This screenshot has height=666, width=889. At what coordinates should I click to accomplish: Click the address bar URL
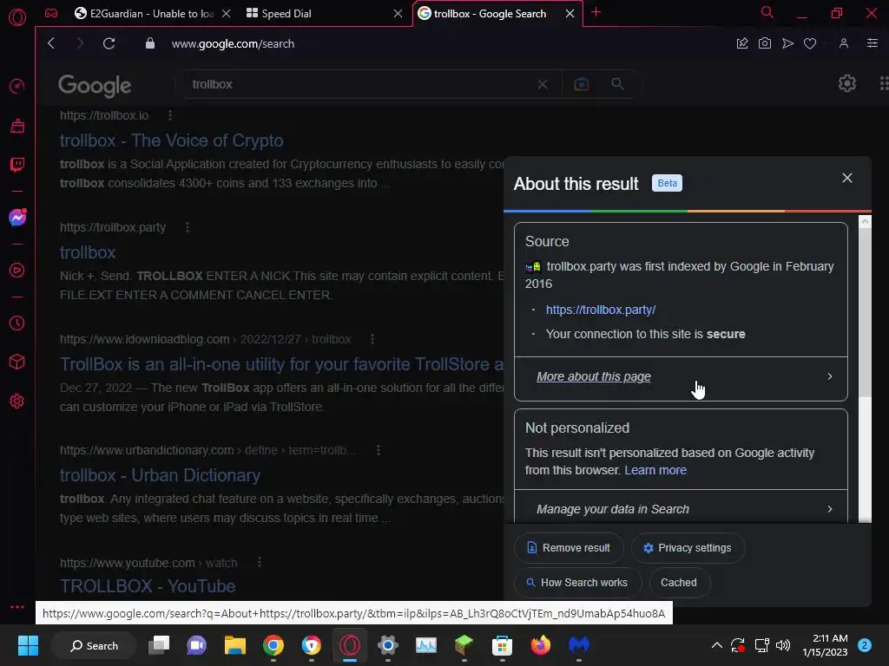point(233,43)
